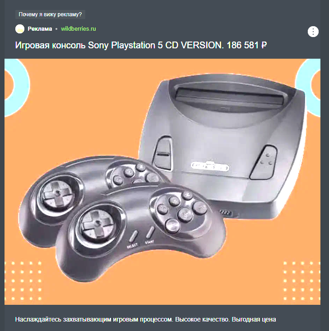Click the cyan ring in top-right corner

click(x=308, y=87)
